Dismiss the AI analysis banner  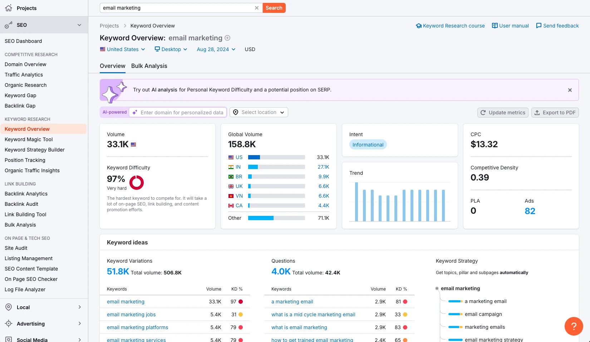pyautogui.click(x=570, y=90)
